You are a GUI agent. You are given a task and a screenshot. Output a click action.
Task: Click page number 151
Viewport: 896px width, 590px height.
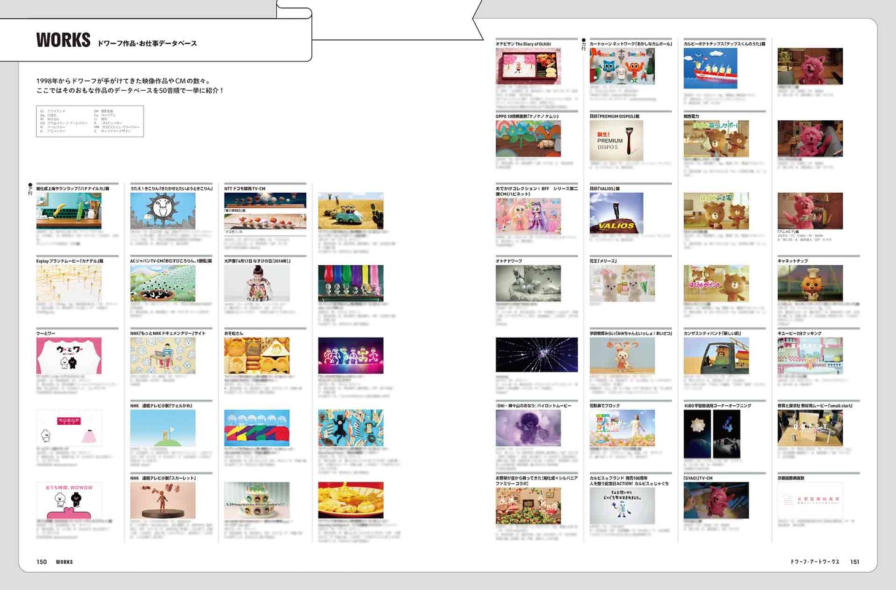click(854, 562)
